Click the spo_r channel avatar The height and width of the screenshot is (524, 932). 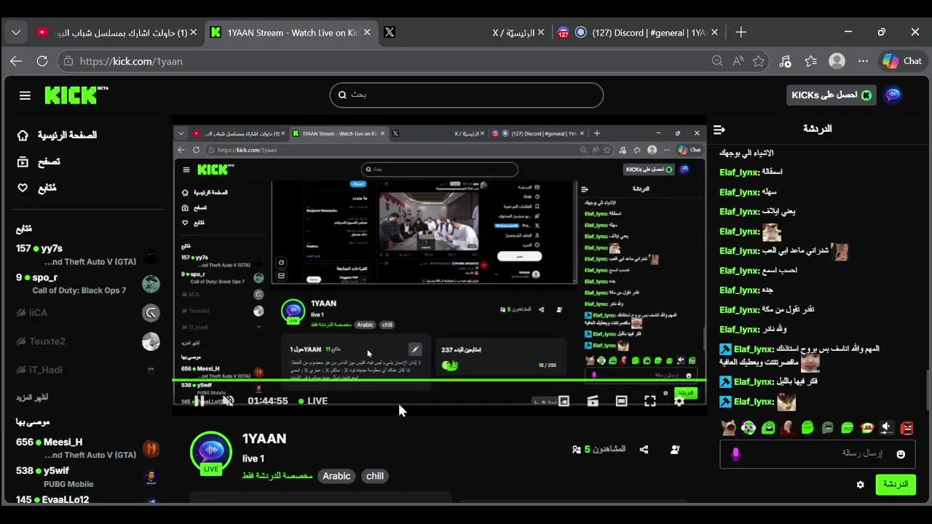pyautogui.click(x=151, y=284)
